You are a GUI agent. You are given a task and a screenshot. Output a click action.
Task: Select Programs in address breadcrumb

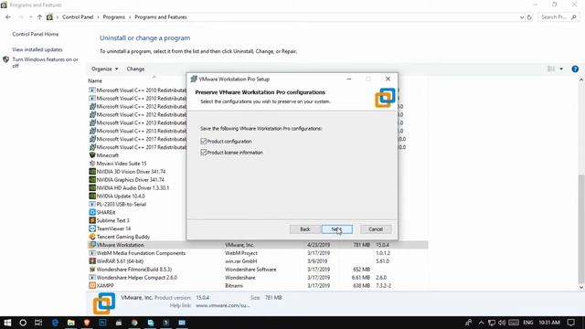(113, 17)
